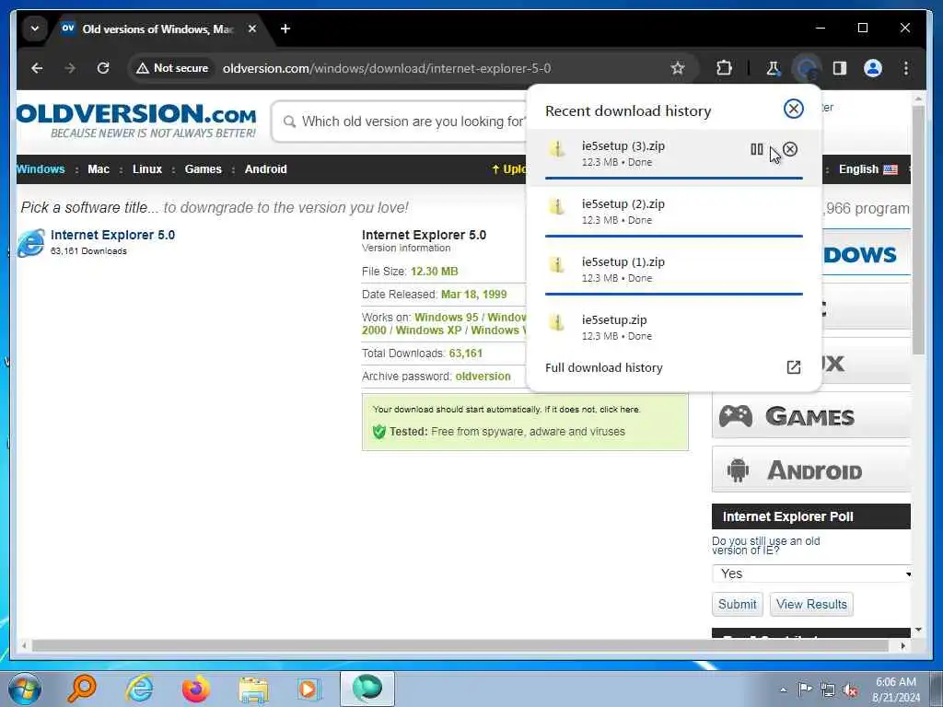Go back using the browser back arrow
The height and width of the screenshot is (707, 943).
tap(37, 68)
